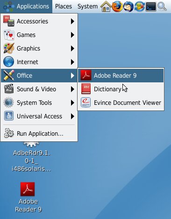The height and width of the screenshot is (219, 171).
Task: Click the Applications menu logo icon
Action: (x=9, y=7)
